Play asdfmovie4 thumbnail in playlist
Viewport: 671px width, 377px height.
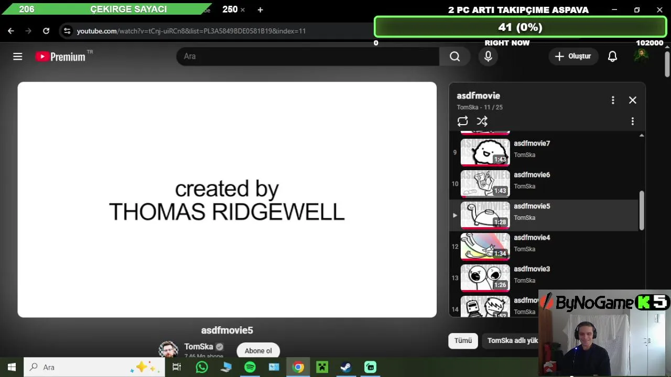coord(485,247)
